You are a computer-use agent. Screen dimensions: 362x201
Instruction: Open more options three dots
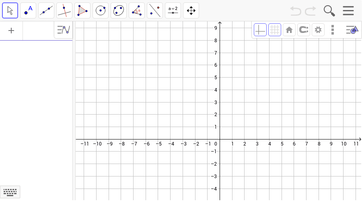click(333, 30)
